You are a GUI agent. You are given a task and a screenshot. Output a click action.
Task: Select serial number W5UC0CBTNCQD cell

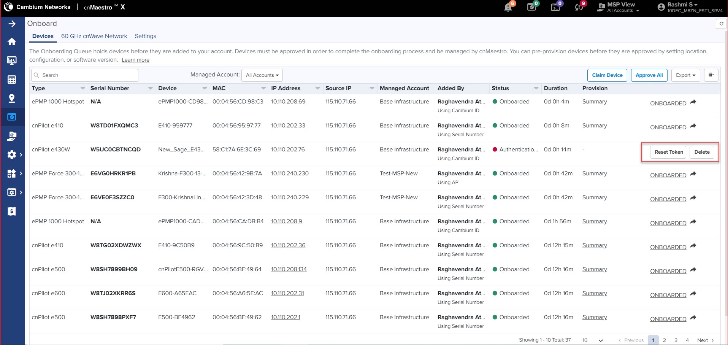point(116,149)
